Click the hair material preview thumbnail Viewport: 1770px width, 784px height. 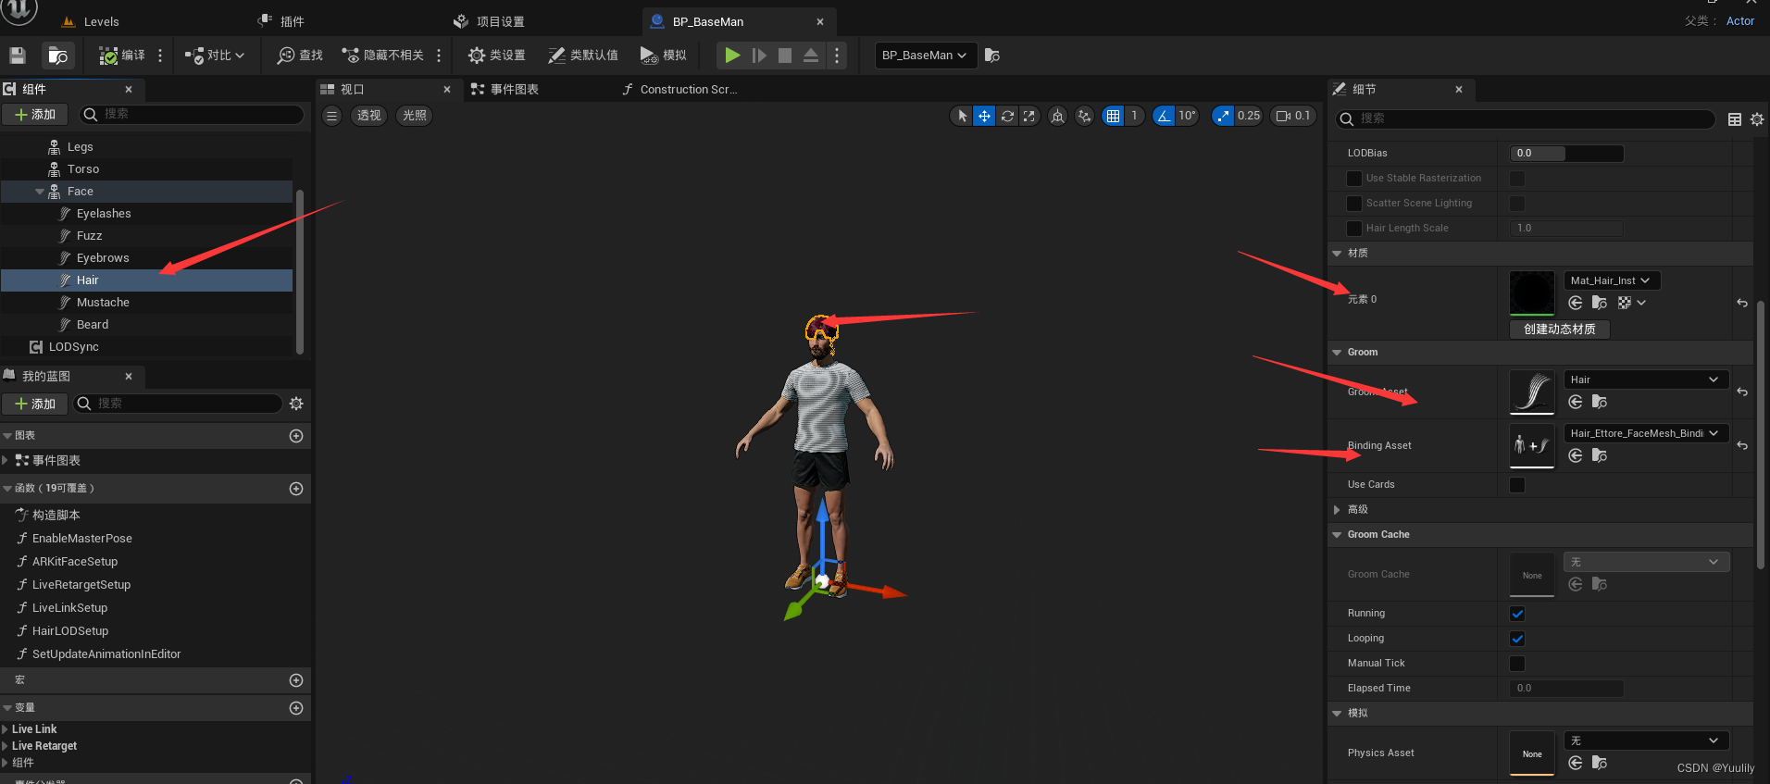point(1532,293)
